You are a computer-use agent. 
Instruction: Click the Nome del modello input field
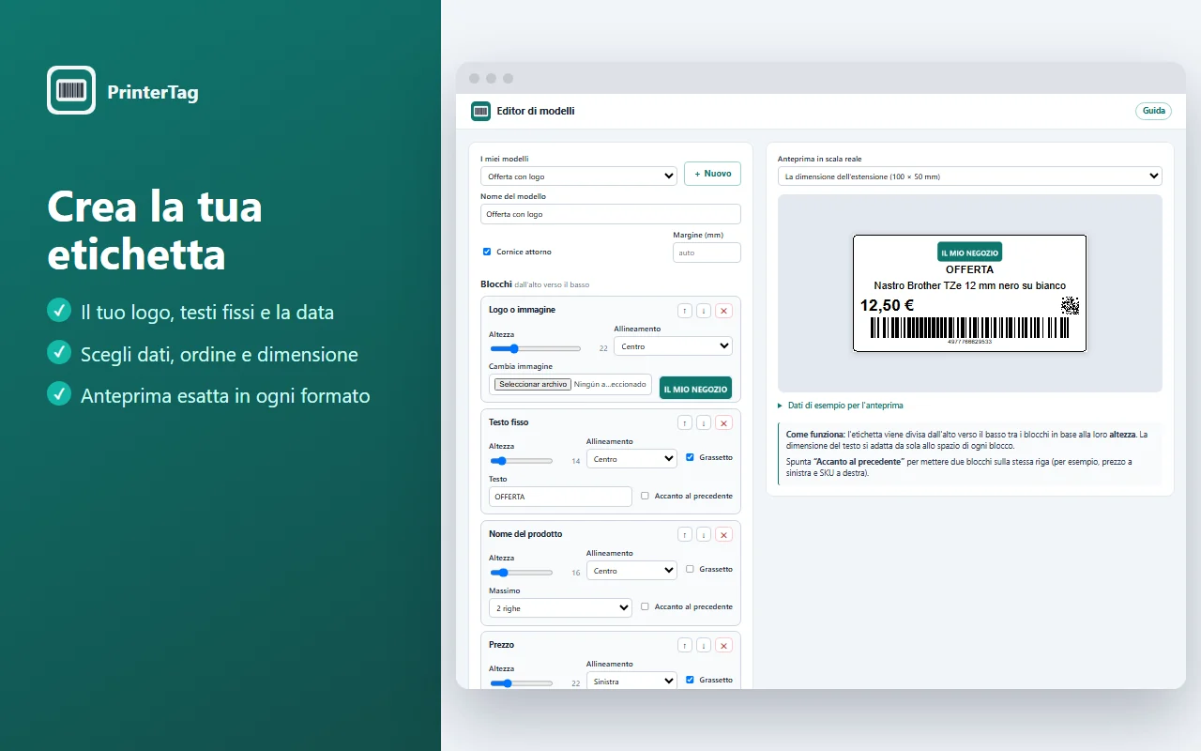[x=611, y=214]
